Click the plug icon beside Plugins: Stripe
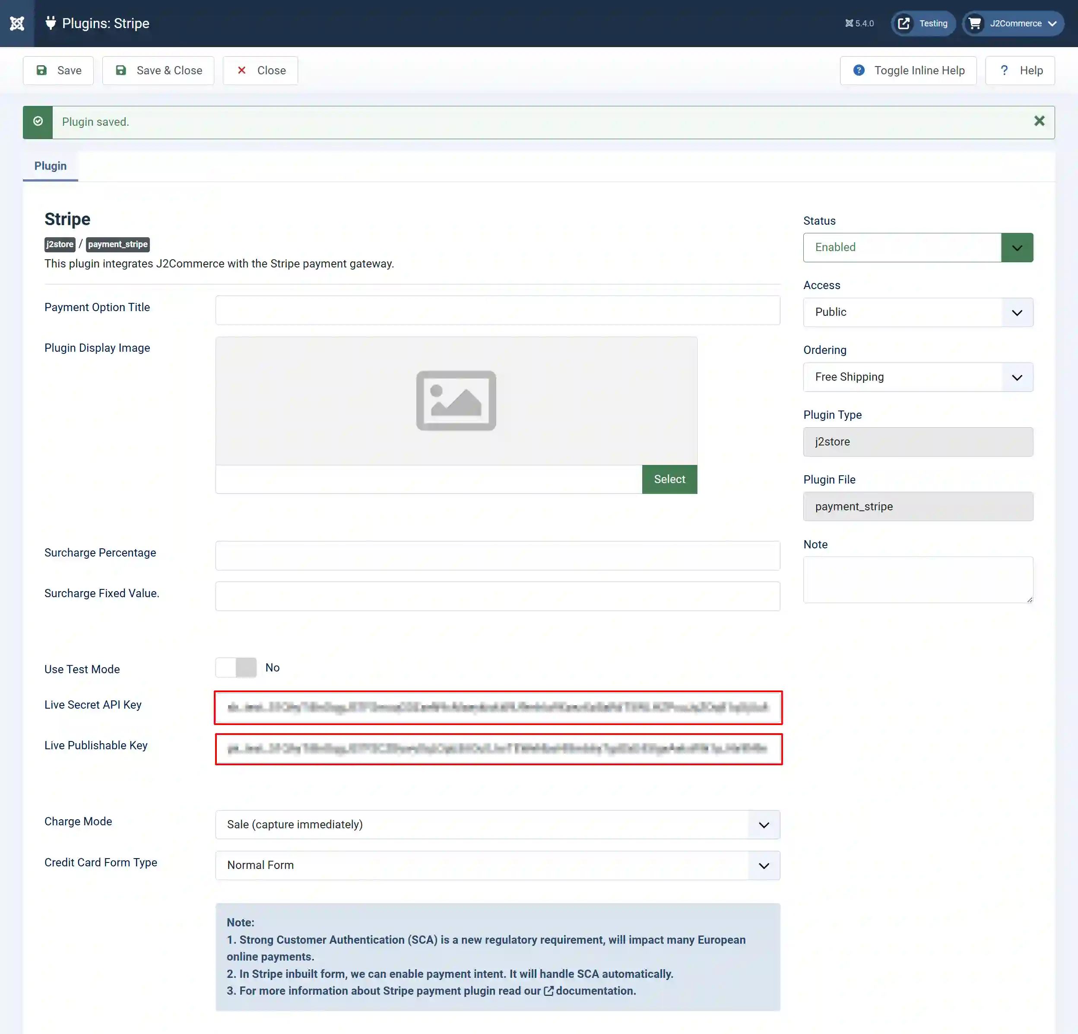Screen dimensions: 1078x1034 [51, 23]
